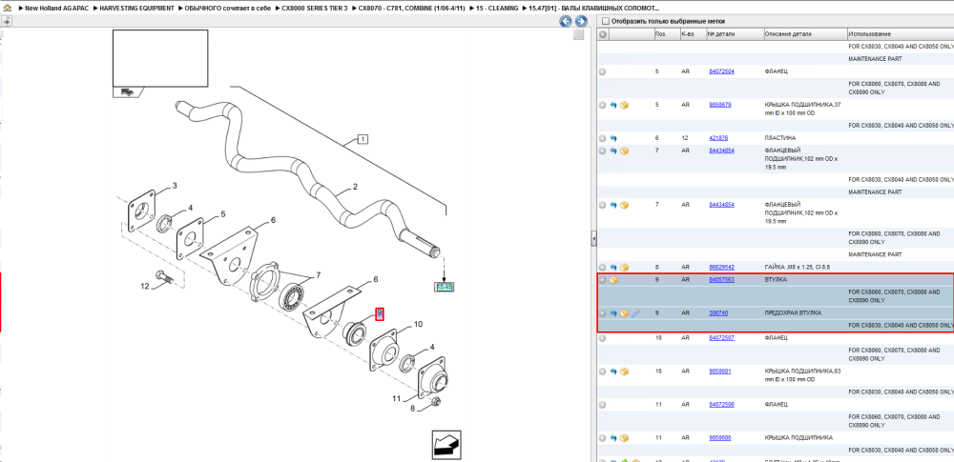Sort by the 'Описание детали' column header
This screenshot has height=462, width=954.
[805, 34]
